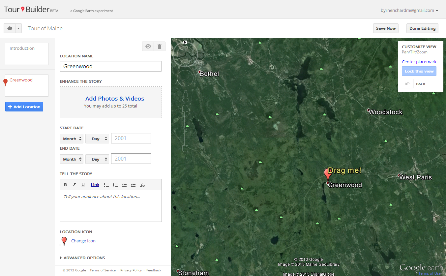Screen dimensions: 446x276
Task: Click Done Editing button
Action: click(x=422, y=28)
